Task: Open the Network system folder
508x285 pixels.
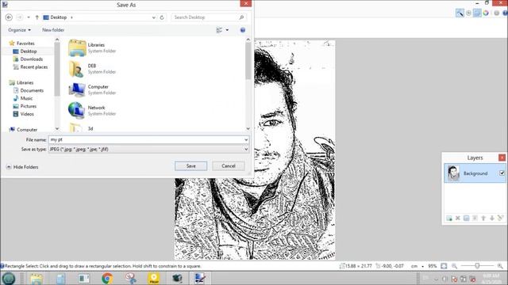Action: tap(92, 111)
